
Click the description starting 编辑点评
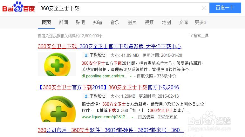[143, 108]
